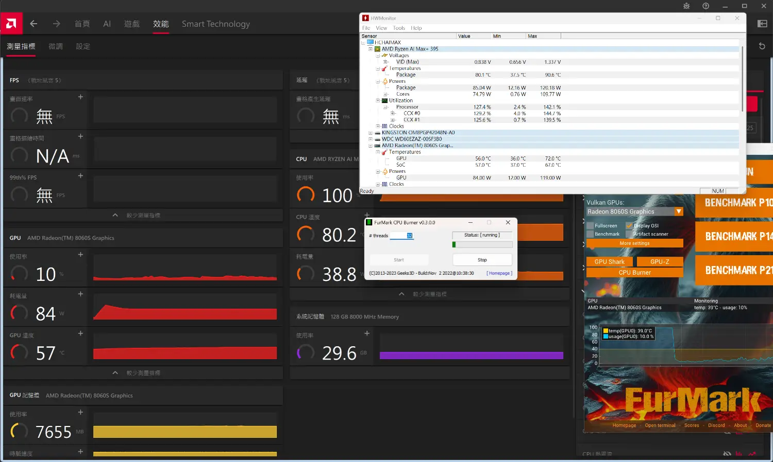Click the trend line icon at bottom right

pyautogui.click(x=752, y=454)
